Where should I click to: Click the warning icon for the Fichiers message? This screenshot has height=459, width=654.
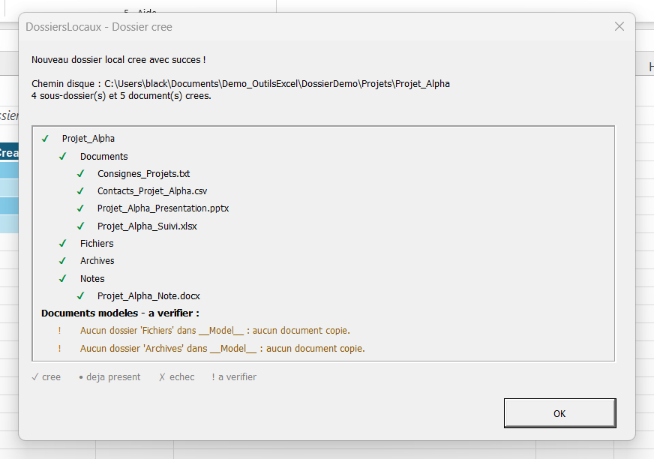click(x=60, y=331)
